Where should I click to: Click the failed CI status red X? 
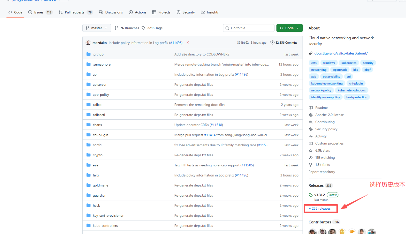tap(188, 42)
